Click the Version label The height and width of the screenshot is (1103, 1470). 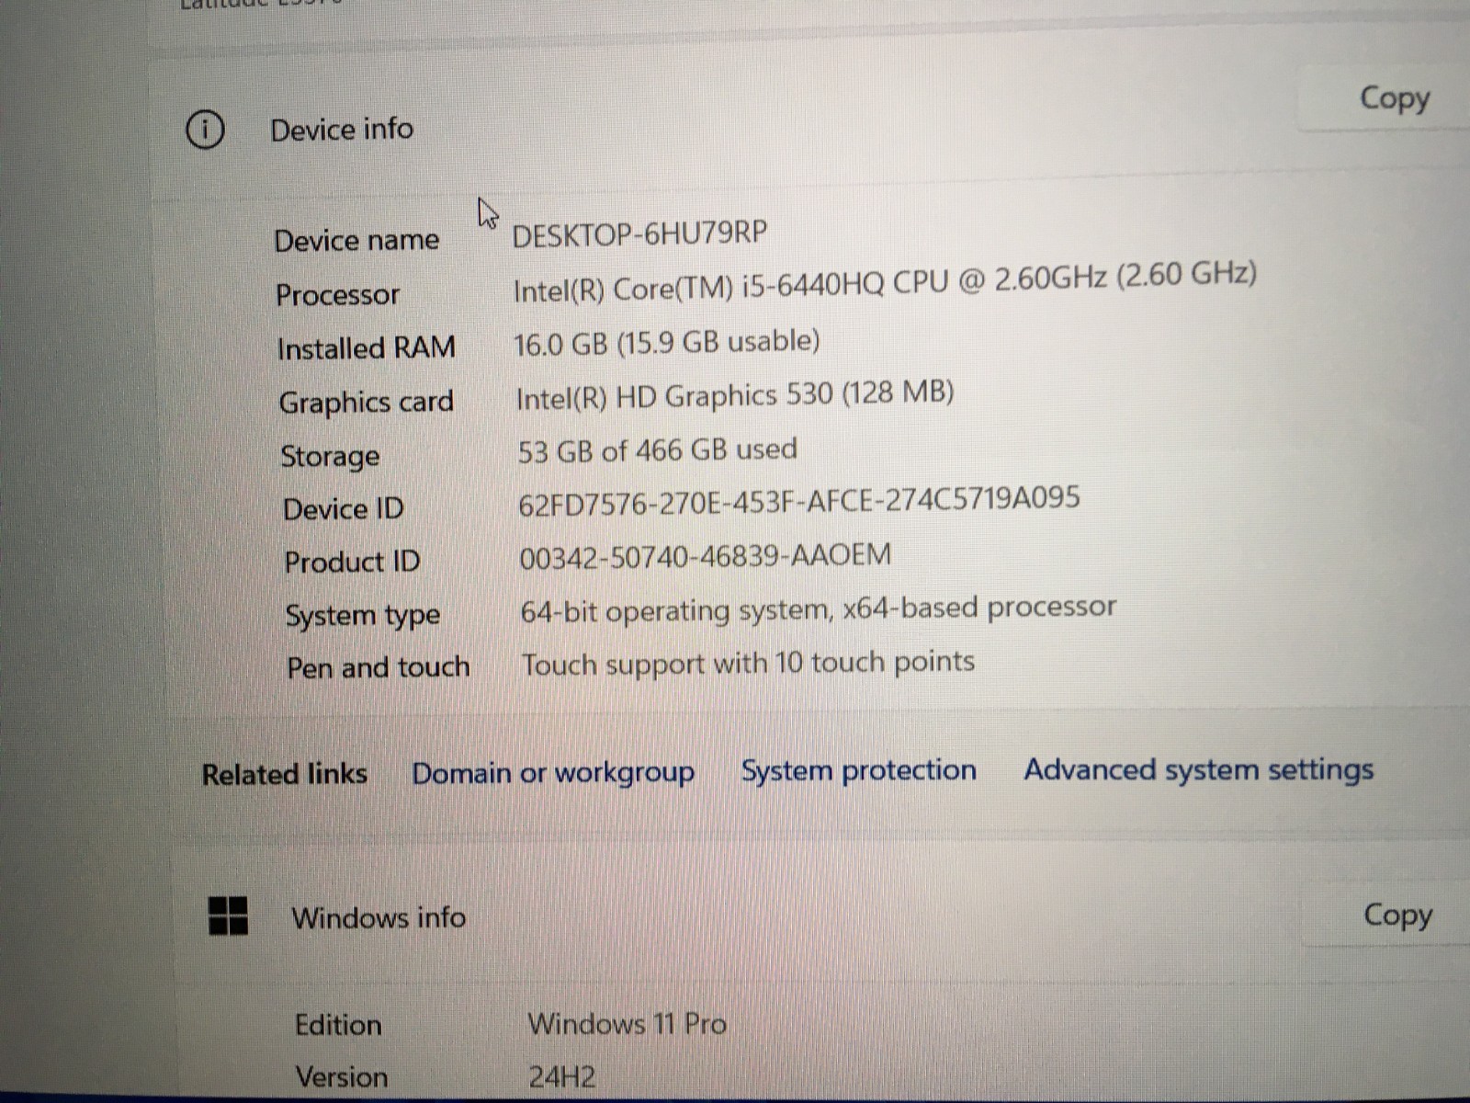pyautogui.click(x=341, y=1076)
